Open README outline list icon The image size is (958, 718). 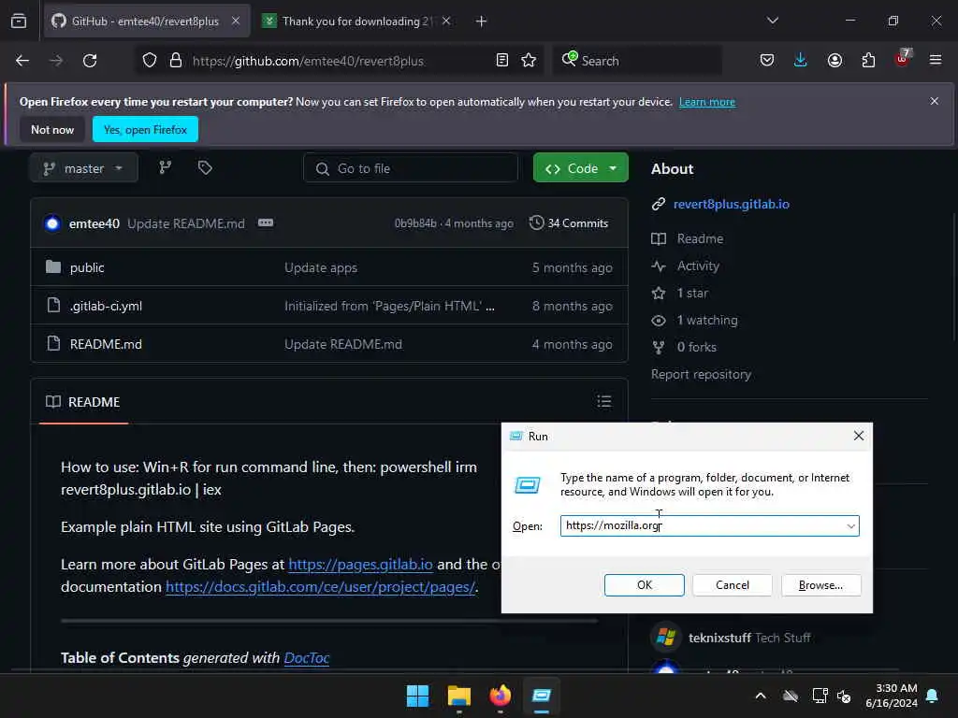[x=604, y=401]
